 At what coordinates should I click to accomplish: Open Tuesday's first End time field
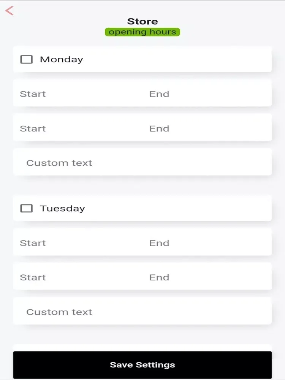tap(207, 243)
